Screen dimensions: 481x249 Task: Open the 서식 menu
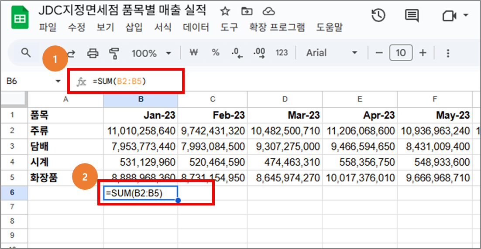[x=163, y=28]
